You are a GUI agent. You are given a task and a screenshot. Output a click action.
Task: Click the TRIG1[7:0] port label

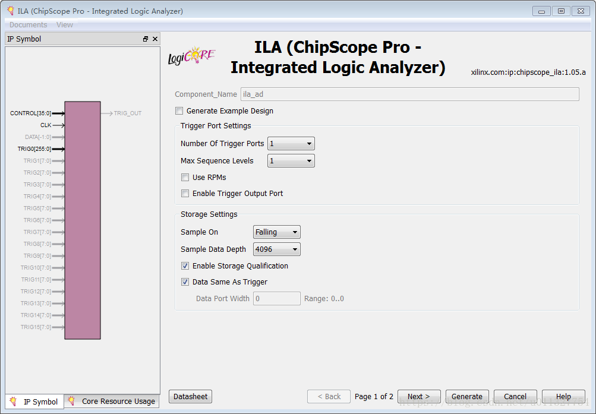click(37, 160)
